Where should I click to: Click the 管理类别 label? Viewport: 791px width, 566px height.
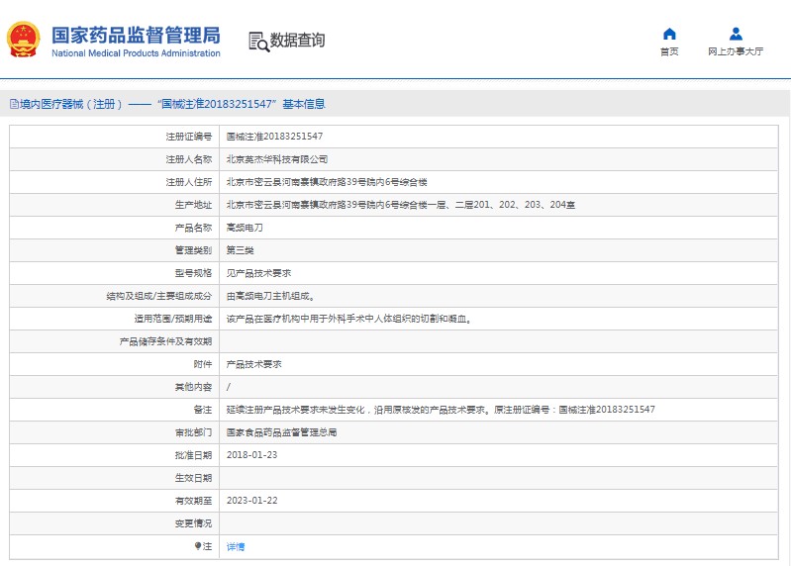pyautogui.click(x=193, y=250)
